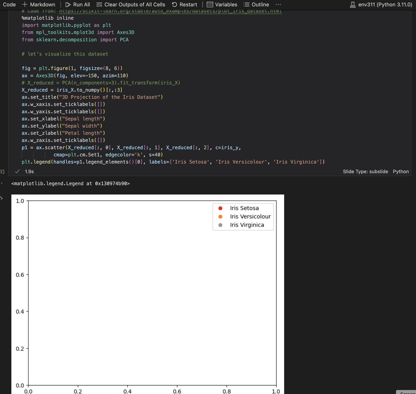Click the 1.9s execution time
Screen dimensions: 416x394
29,172
